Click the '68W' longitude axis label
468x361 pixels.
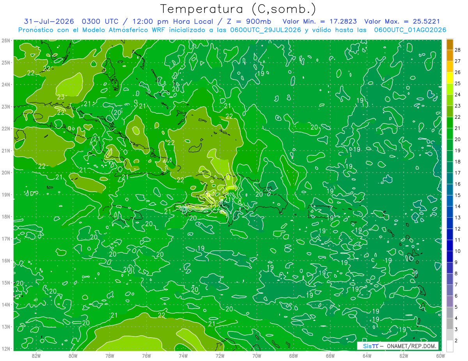click(293, 355)
